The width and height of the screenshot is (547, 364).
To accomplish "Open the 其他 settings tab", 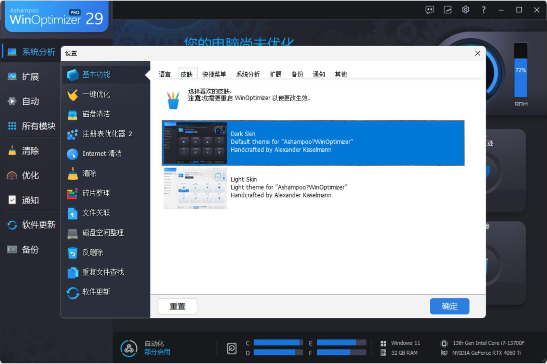I will (x=341, y=74).
